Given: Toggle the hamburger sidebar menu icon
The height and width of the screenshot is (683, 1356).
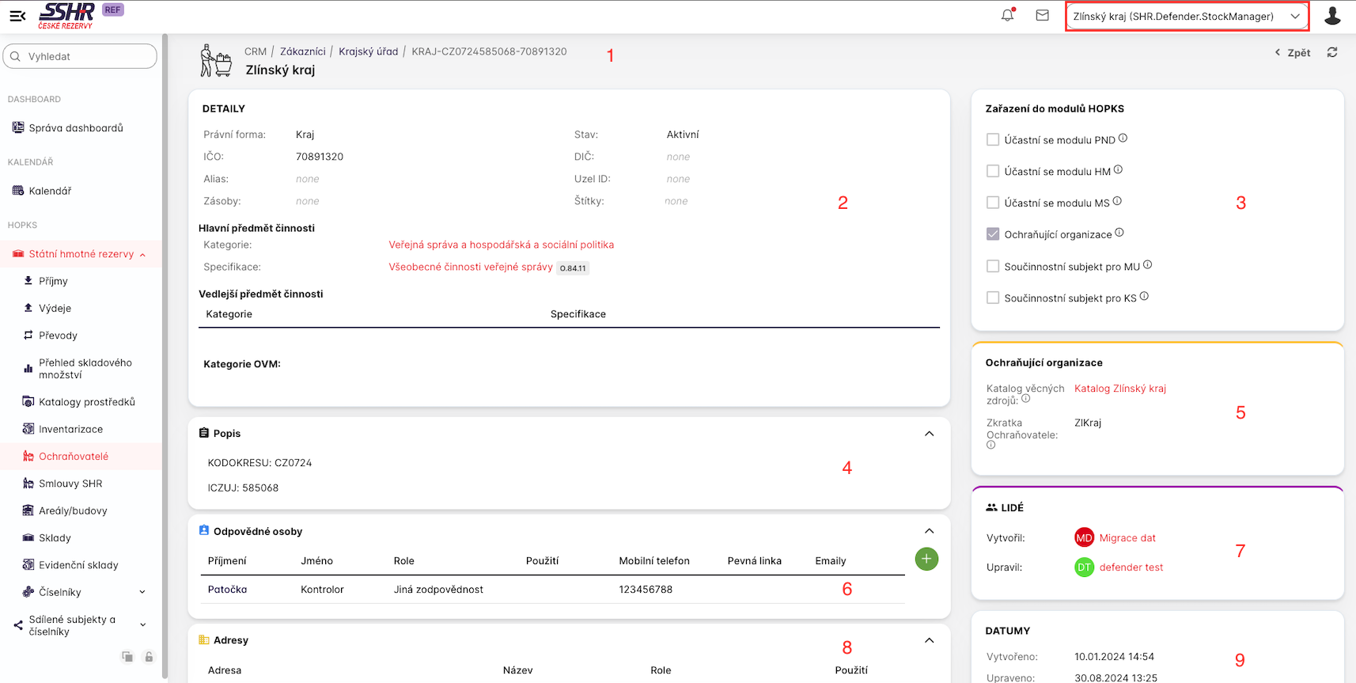Looking at the screenshot, I should 17,16.
